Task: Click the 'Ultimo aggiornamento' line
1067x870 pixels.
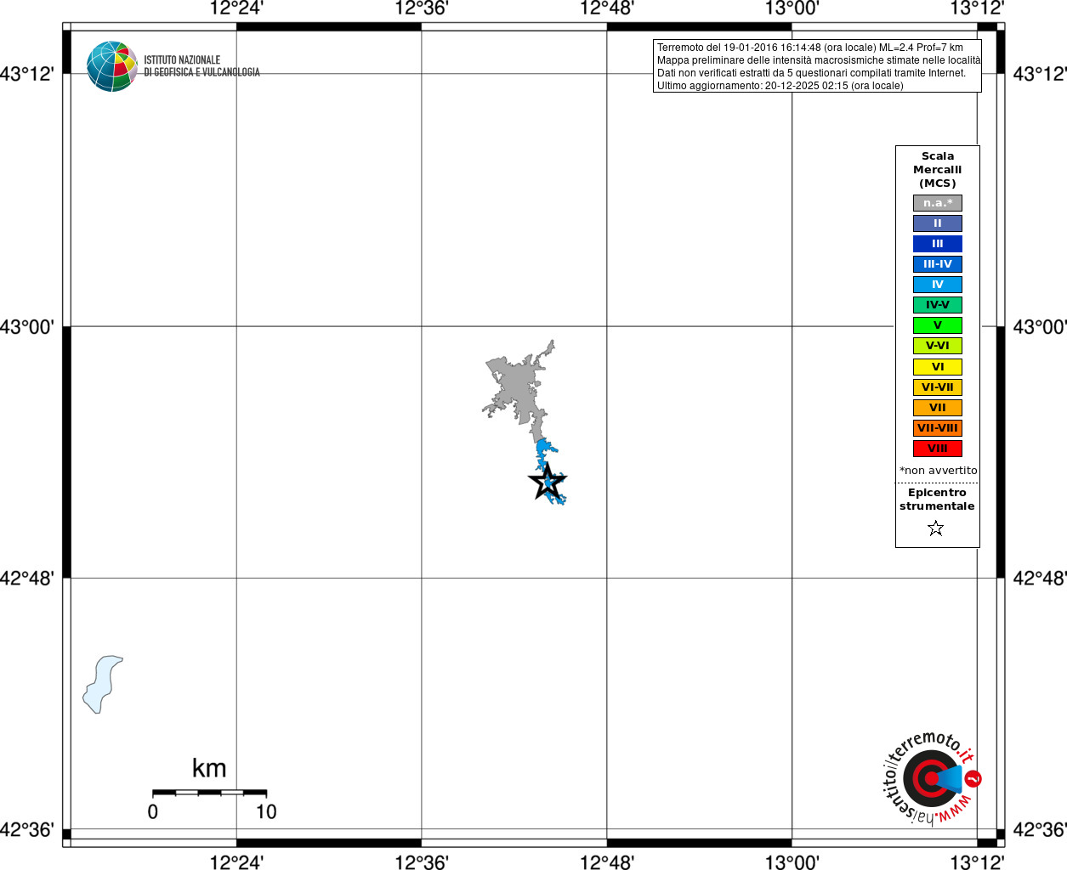Action: tap(780, 86)
